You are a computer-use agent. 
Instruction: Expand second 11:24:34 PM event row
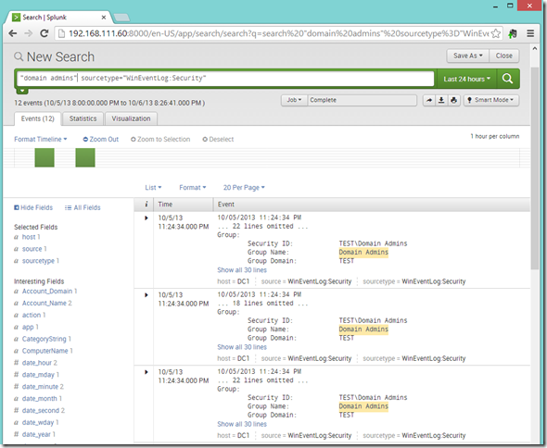(146, 295)
